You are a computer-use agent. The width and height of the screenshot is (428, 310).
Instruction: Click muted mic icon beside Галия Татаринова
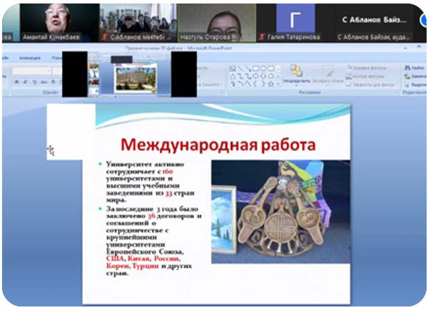click(262, 37)
